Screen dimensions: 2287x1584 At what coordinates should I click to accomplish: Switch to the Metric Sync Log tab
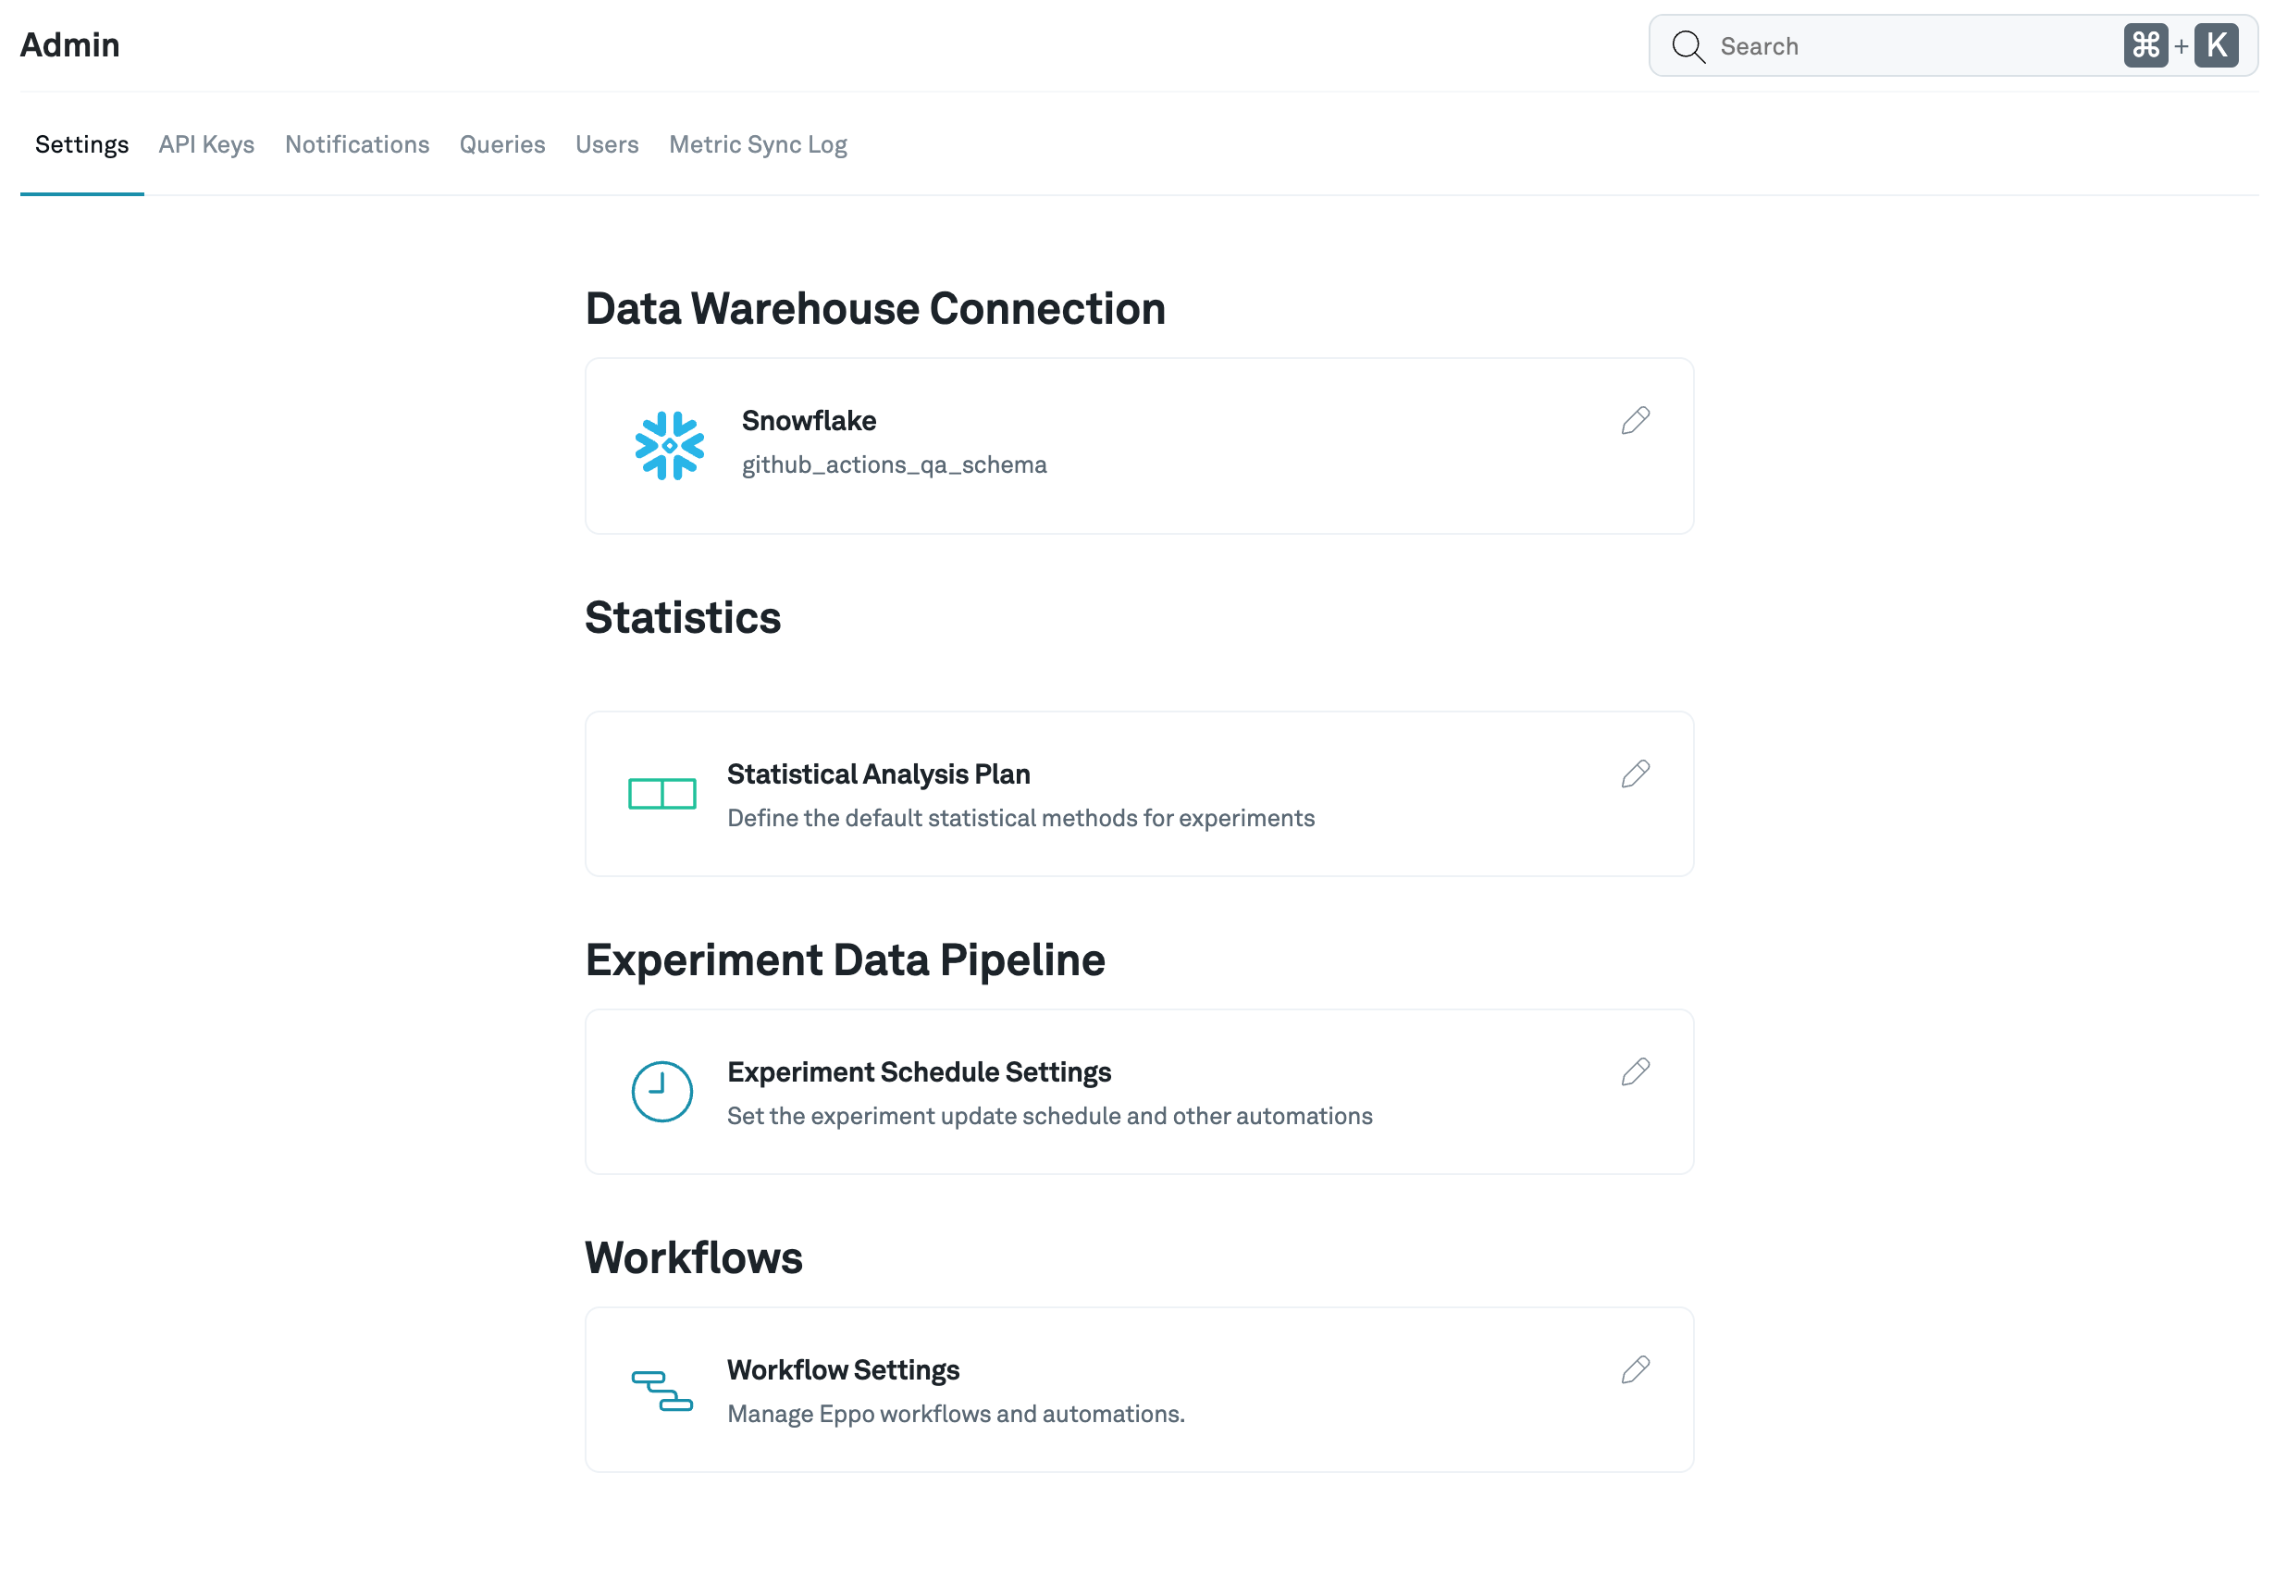click(x=758, y=145)
